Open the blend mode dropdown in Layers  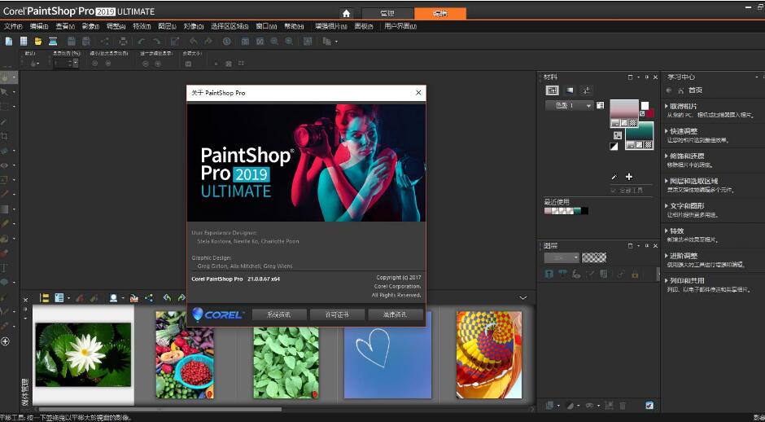(x=562, y=258)
